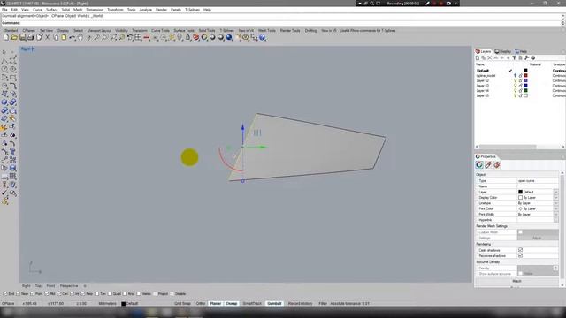Toggle the Point osnap checkbox
The height and width of the screenshot is (318, 566).
point(32,294)
